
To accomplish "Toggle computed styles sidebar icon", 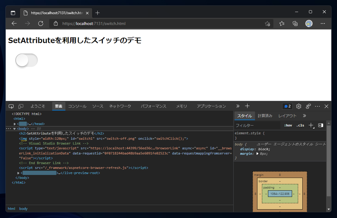I will pos(321,125).
